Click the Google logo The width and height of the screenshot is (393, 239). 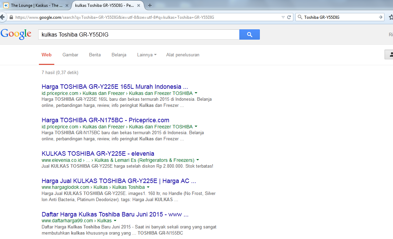coord(16,34)
